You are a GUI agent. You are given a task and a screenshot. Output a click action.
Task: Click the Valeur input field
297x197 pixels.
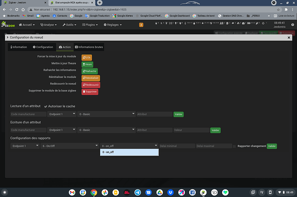click(x=191, y=130)
